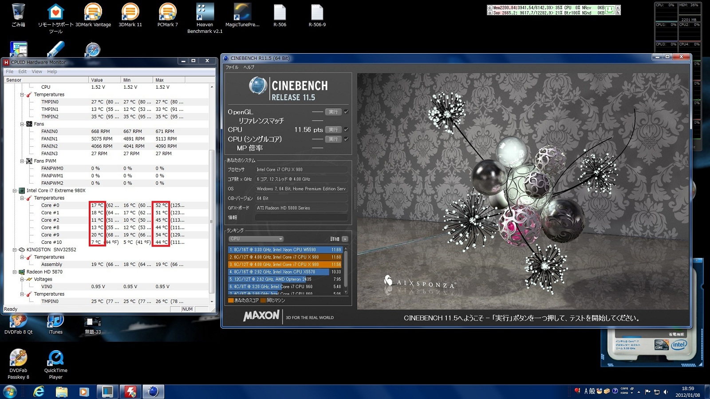Select the 3DMark 11 desktop shortcut

130,15
